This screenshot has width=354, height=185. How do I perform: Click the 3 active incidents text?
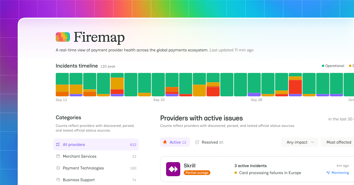pyautogui.click(x=250, y=166)
